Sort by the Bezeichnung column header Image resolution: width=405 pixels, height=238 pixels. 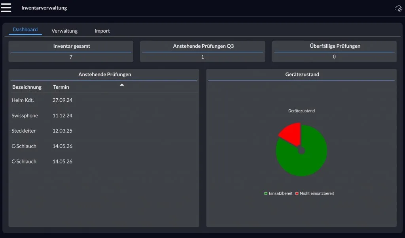27,87
